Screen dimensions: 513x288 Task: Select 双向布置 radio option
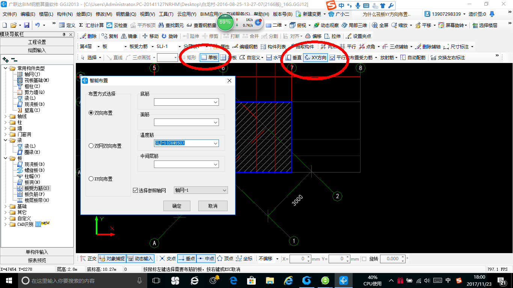(100, 113)
